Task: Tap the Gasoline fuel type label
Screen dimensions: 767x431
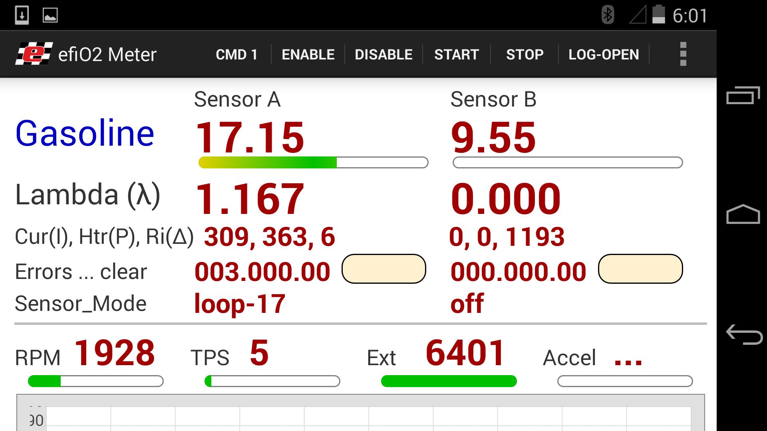Action: (x=85, y=133)
